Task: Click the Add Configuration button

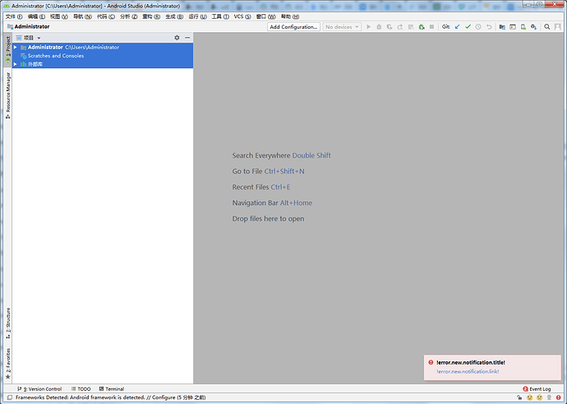Action: pos(293,27)
